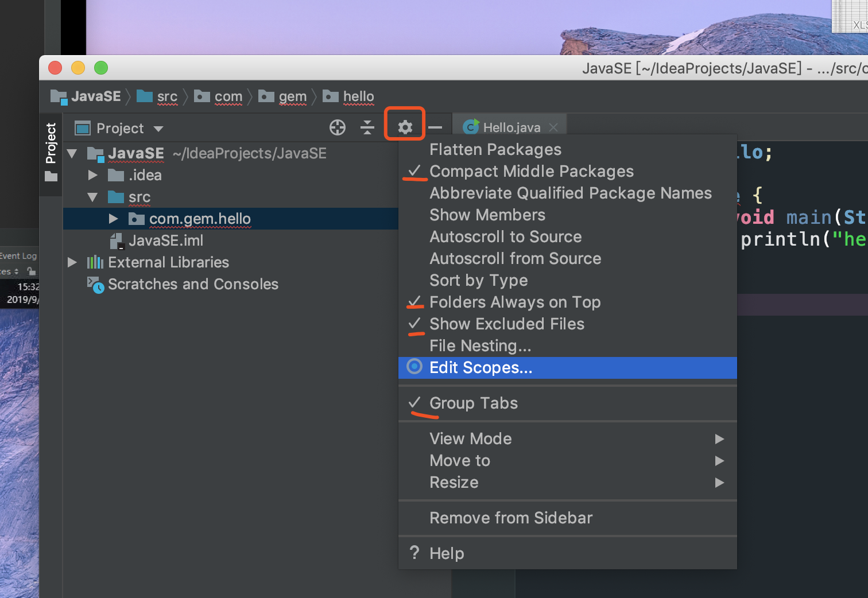Click the Hello.java class icon on tab
Screen dimensions: 868x598
click(x=471, y=127)
